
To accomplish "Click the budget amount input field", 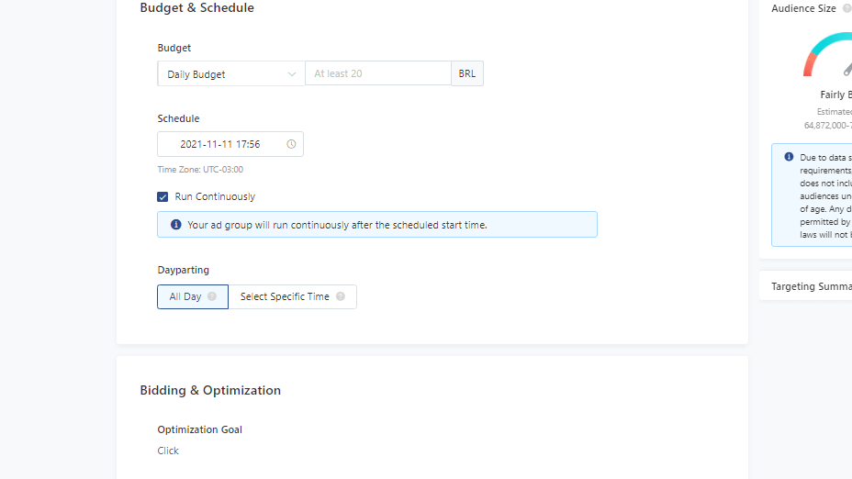I will (378, 73).
